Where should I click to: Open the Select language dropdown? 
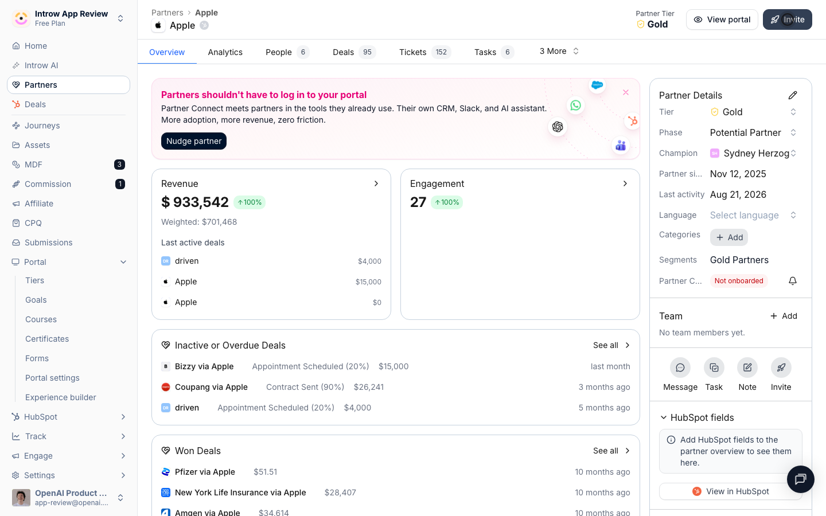click(754, 215)
